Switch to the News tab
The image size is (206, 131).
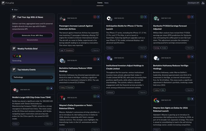(106, 3)
